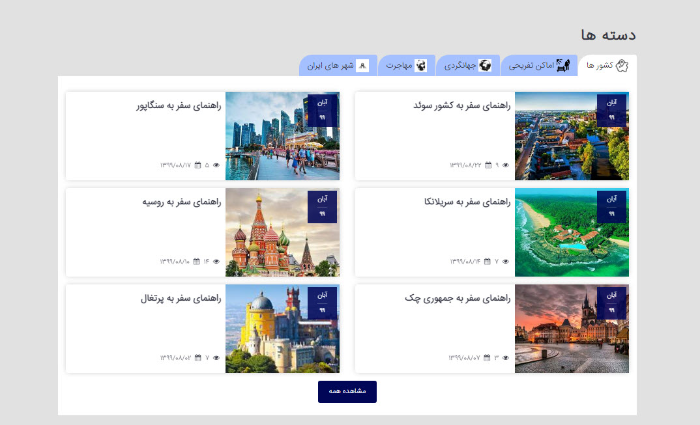Screen dimensions: 700x425
Task: Click the مهاجرت tab icon
Action: pyautogui.click(x=421, y=66)
